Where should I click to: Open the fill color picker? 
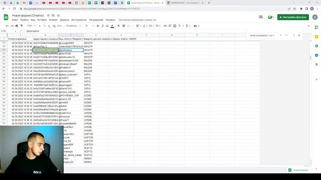point(119,26)
